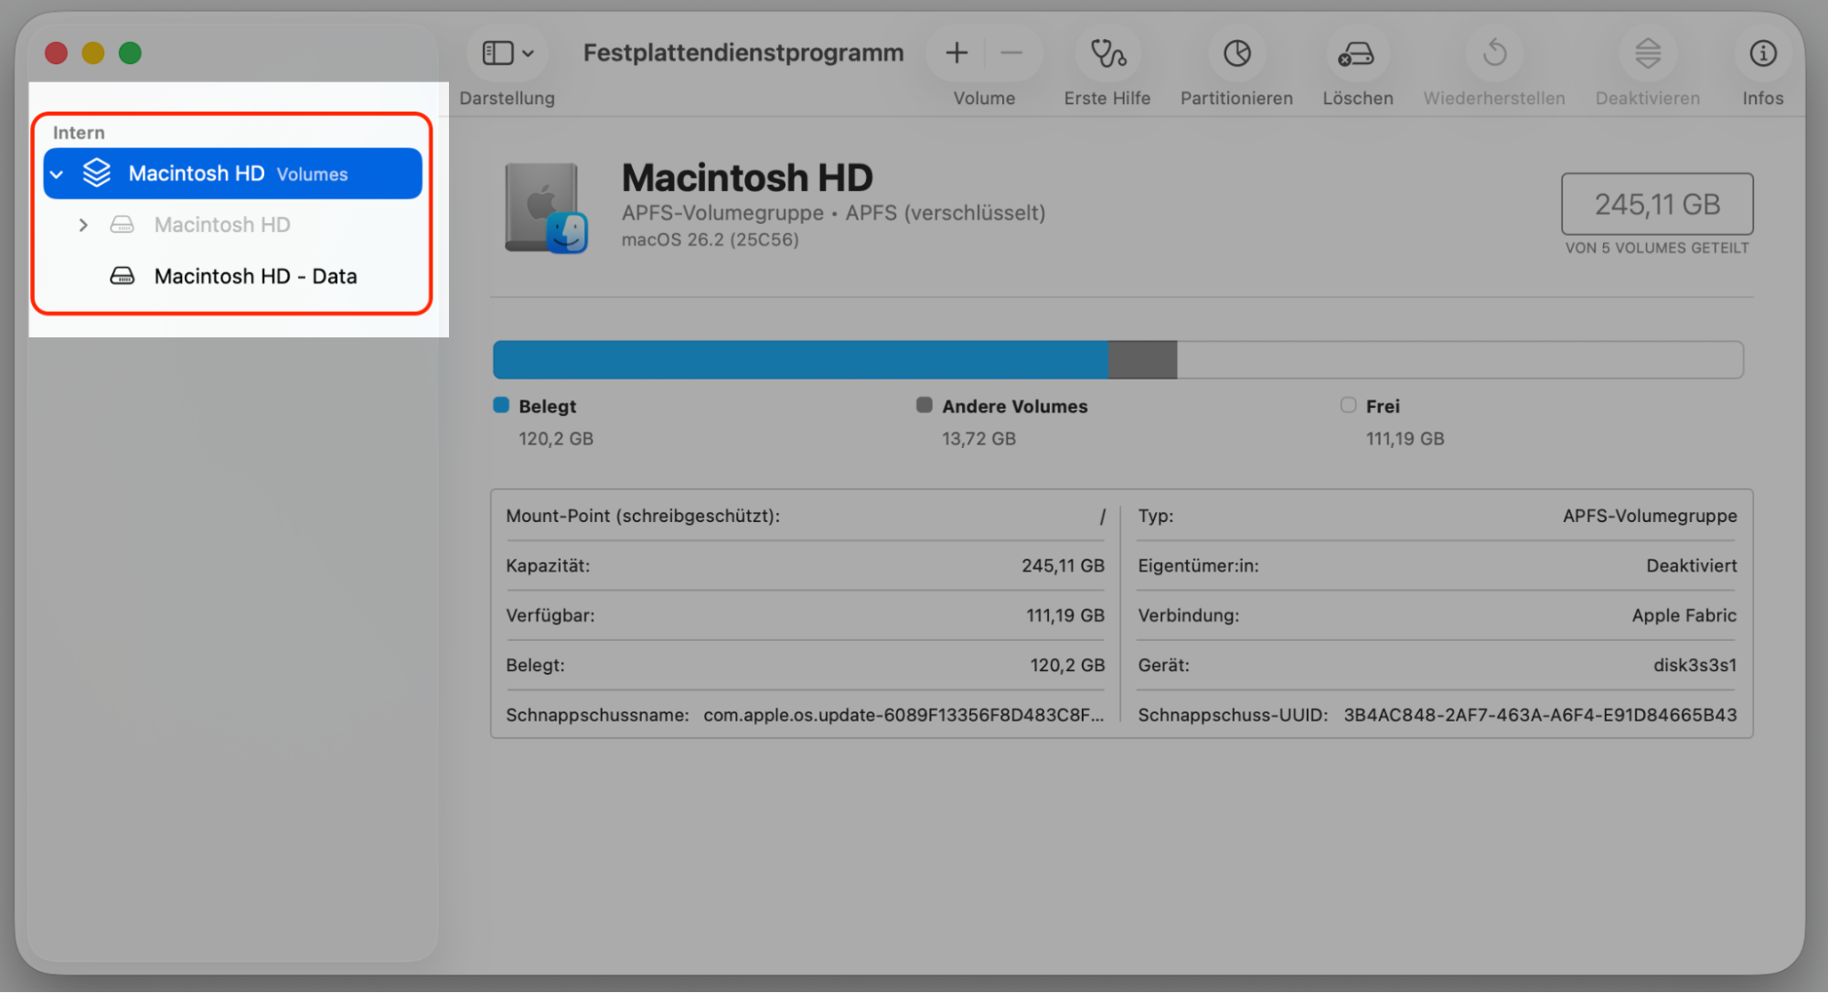
Task: Click the yellow minimize window button
Action: tap(93, 53)
